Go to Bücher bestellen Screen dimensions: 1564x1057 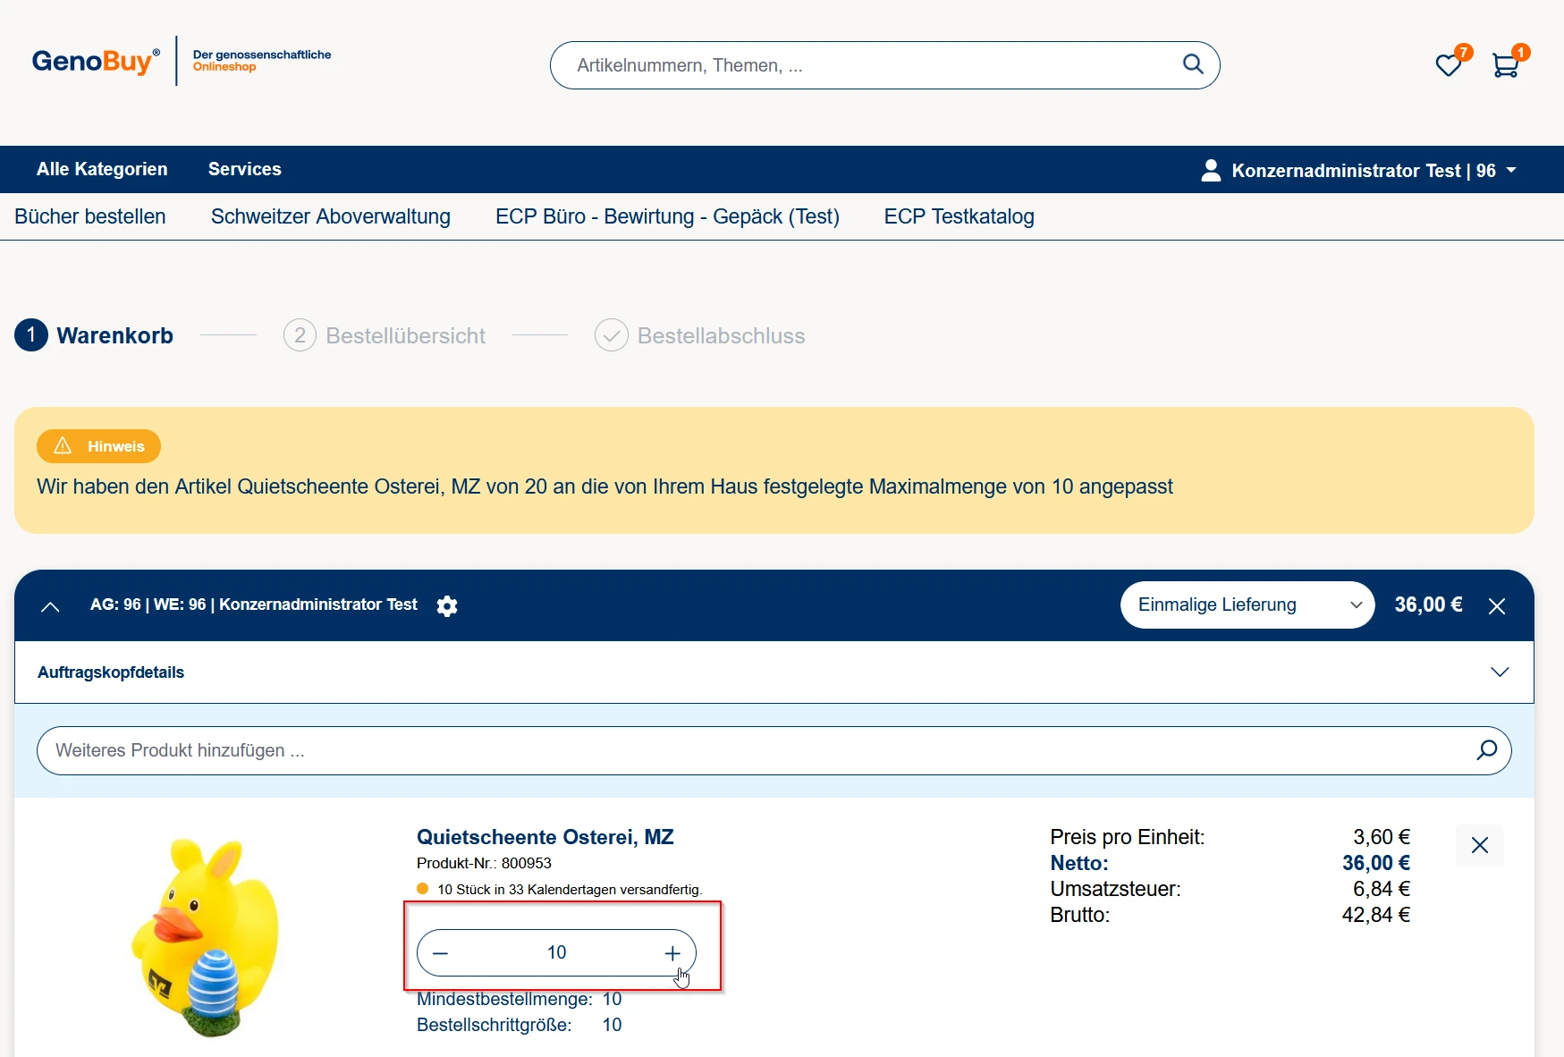(90, 216)
